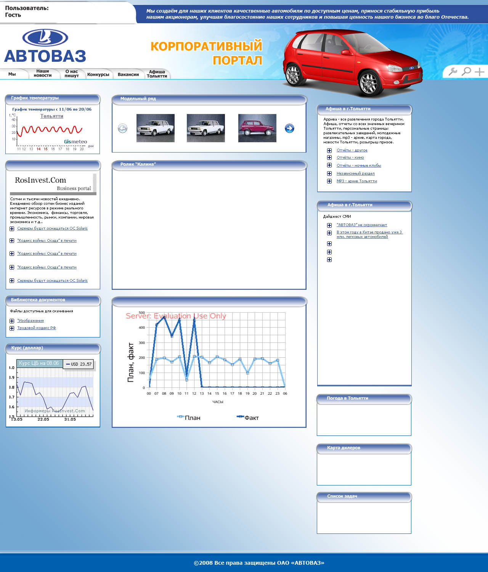
Task: Advance the model carousel with right arrow
Action: click(x=289, y=129)
